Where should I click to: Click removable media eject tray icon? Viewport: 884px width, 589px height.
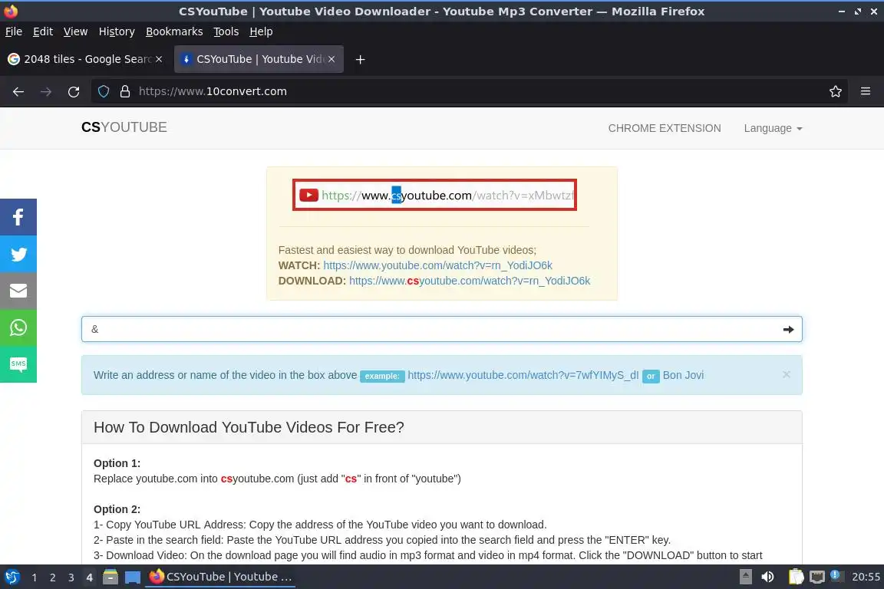click(745, 577)
